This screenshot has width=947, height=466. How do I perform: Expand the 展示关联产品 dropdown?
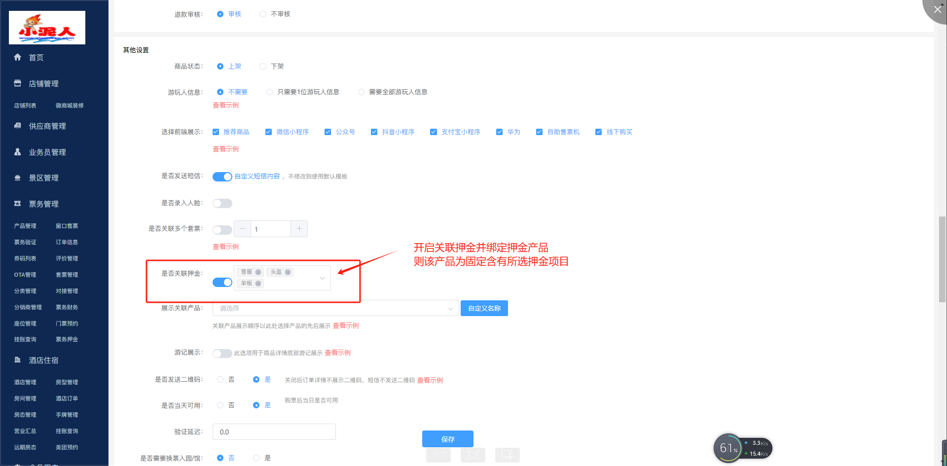(450, 309)
